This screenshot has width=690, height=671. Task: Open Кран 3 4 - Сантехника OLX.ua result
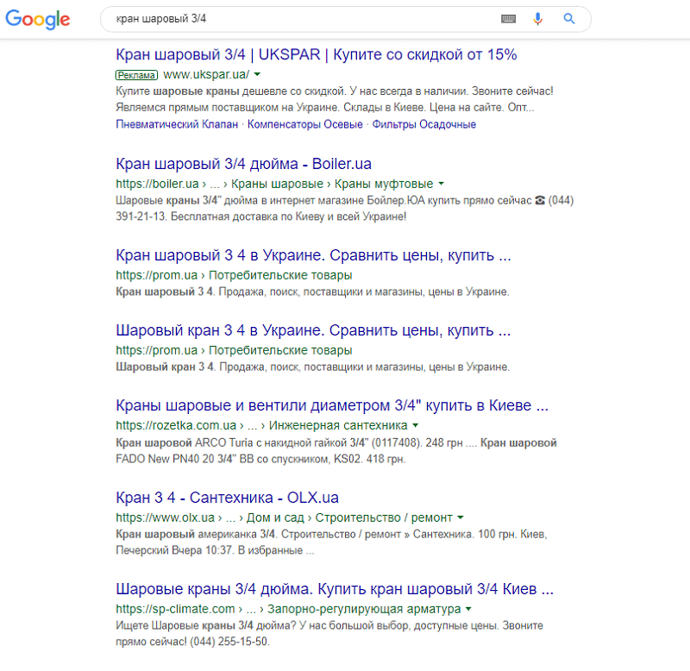pos(227,498)
